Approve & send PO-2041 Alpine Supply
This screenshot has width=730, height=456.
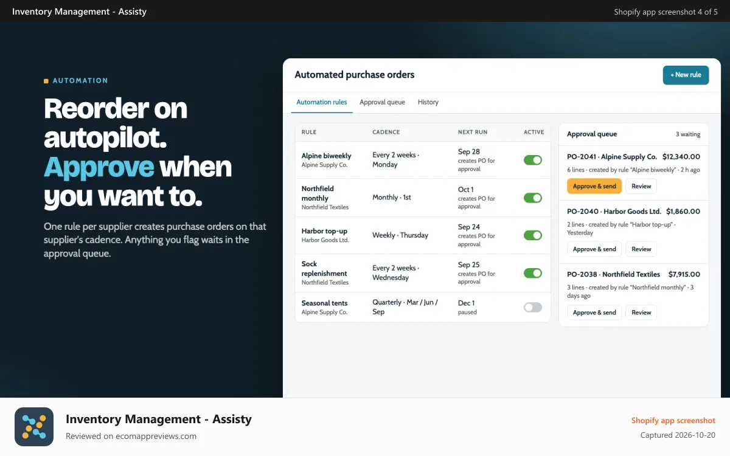pos(594,186)
